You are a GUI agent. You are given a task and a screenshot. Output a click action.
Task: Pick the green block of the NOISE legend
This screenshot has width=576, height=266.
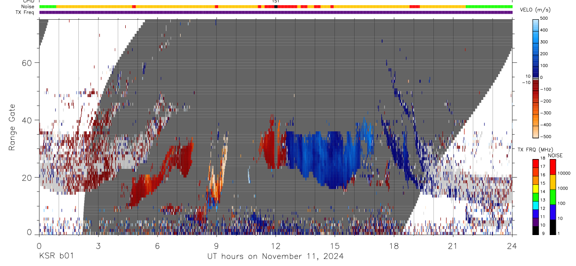(553, 197)
